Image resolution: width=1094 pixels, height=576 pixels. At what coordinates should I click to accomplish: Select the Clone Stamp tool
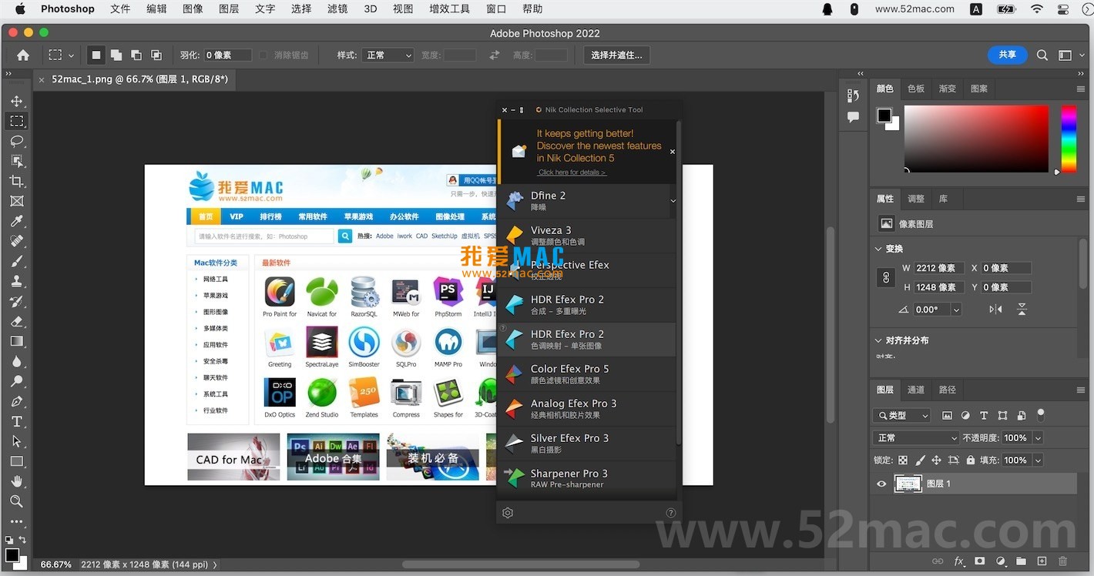pyautogui.click(x=16, y=281)
